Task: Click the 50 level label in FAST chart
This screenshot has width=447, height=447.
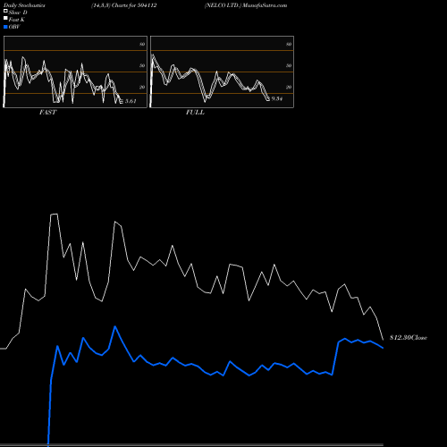Action: (142, 66)
